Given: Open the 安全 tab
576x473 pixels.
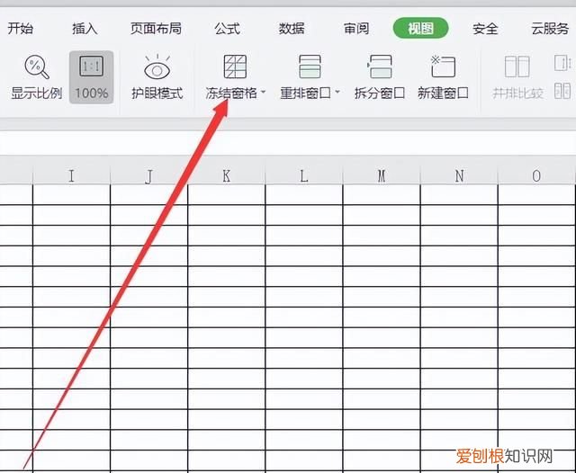Looking at the screenshot, I should pyautogui.click(x=485, y=28).
